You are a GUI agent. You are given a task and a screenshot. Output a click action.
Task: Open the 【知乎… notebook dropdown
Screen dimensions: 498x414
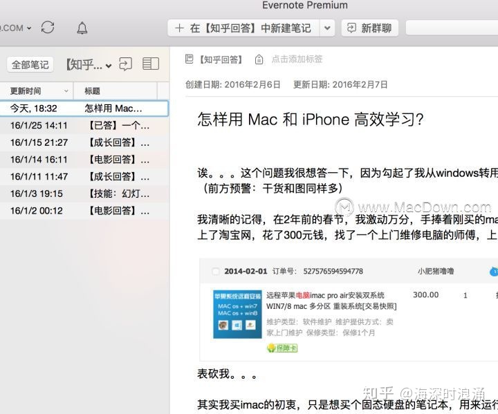point(89,65)
